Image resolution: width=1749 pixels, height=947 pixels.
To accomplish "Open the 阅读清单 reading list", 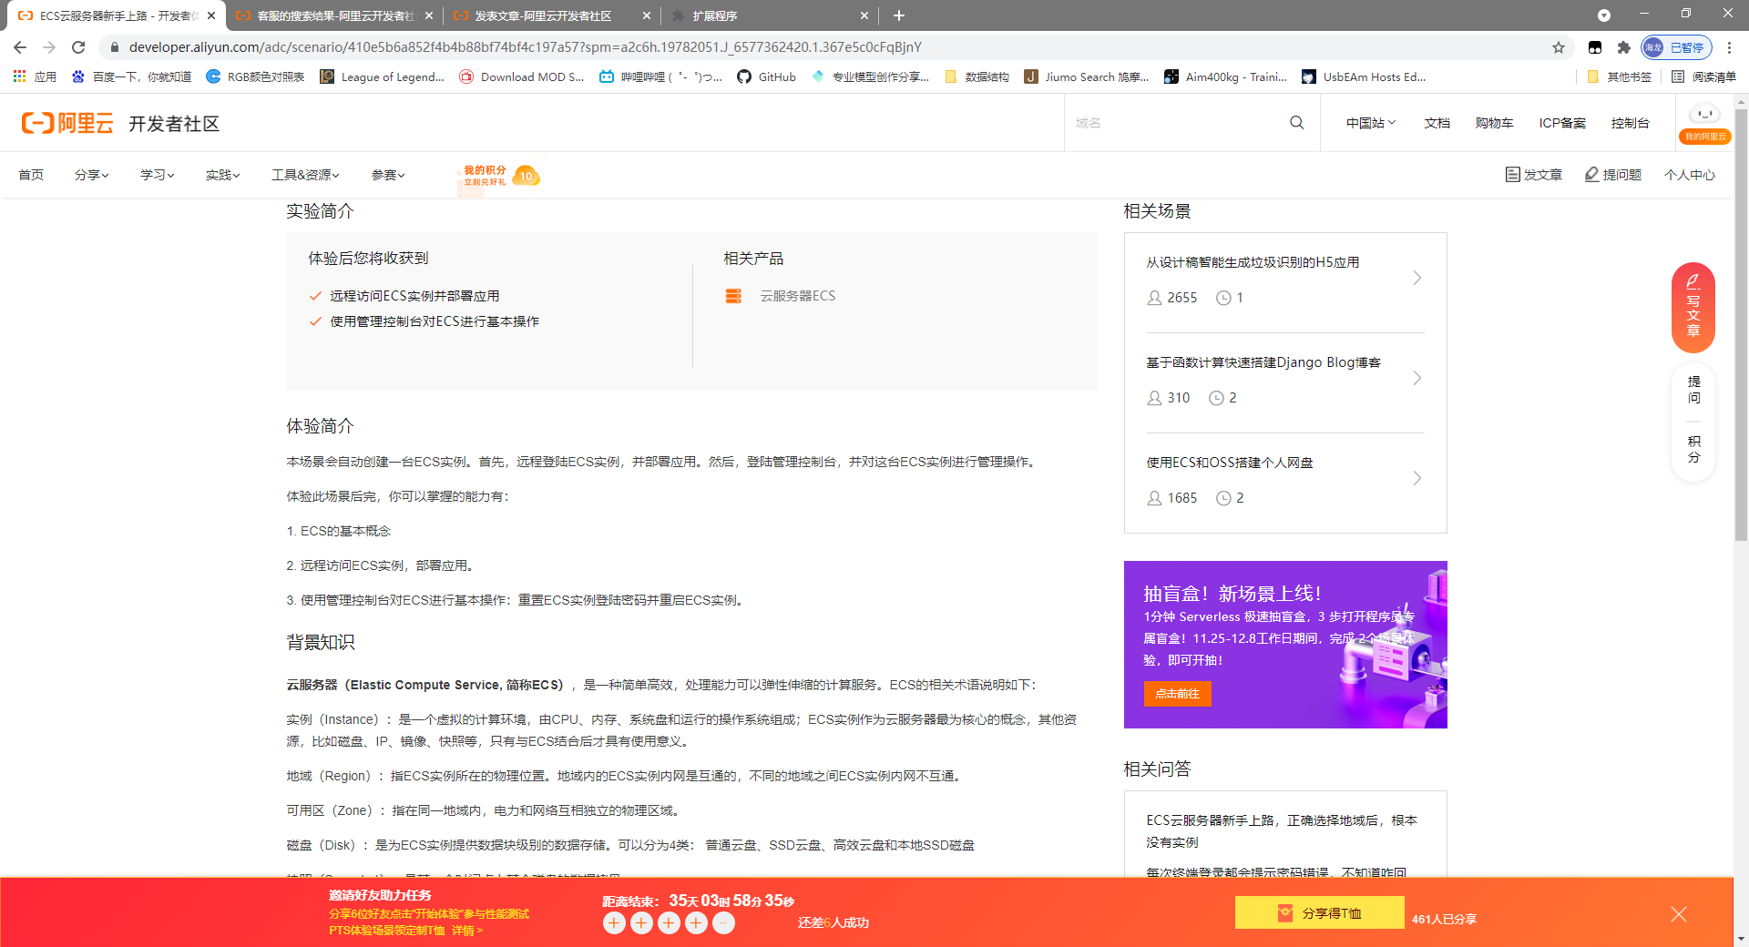I will pyautogui.click(x=1703, y=76).
